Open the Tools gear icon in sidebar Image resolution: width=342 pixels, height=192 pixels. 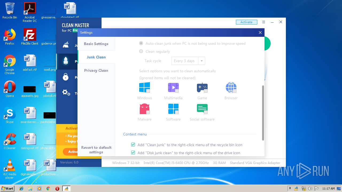click(66, 93)
